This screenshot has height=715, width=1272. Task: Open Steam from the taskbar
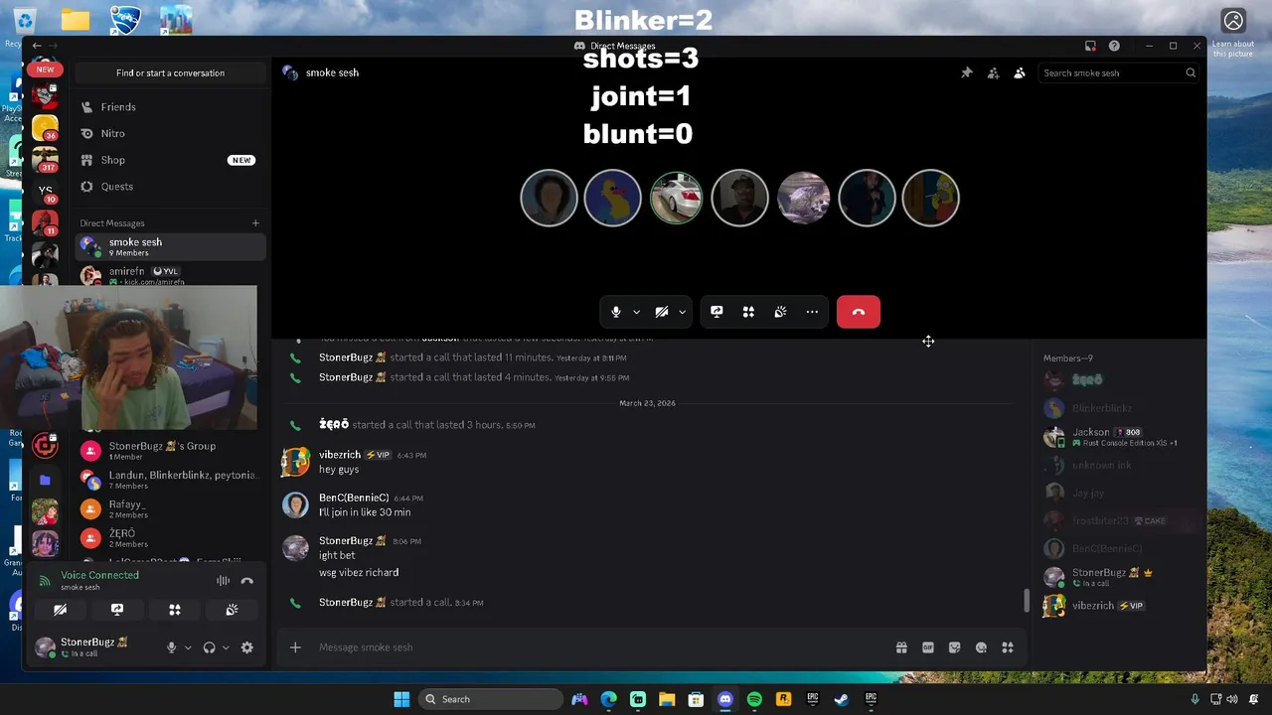(x=841, y=699)
